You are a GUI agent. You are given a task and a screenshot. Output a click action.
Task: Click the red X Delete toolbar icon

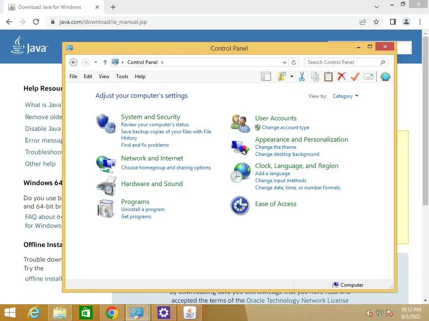[x=341, y=76]
